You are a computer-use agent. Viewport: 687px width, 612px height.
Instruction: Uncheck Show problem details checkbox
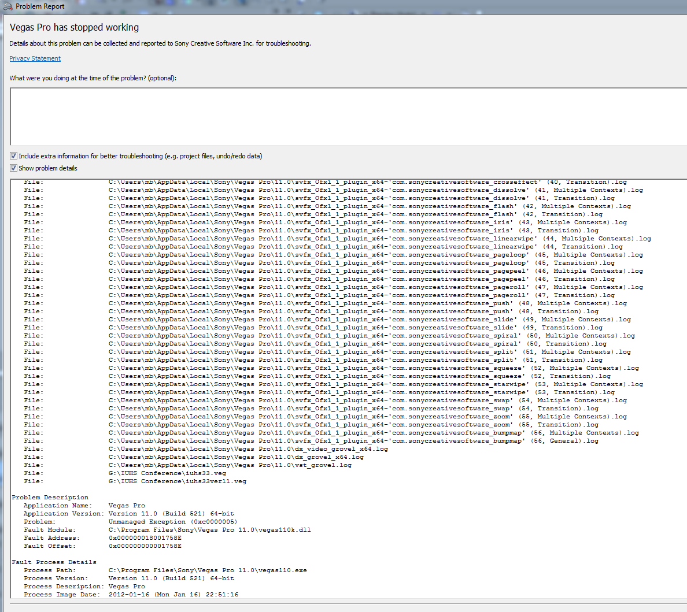pos(13,168)
